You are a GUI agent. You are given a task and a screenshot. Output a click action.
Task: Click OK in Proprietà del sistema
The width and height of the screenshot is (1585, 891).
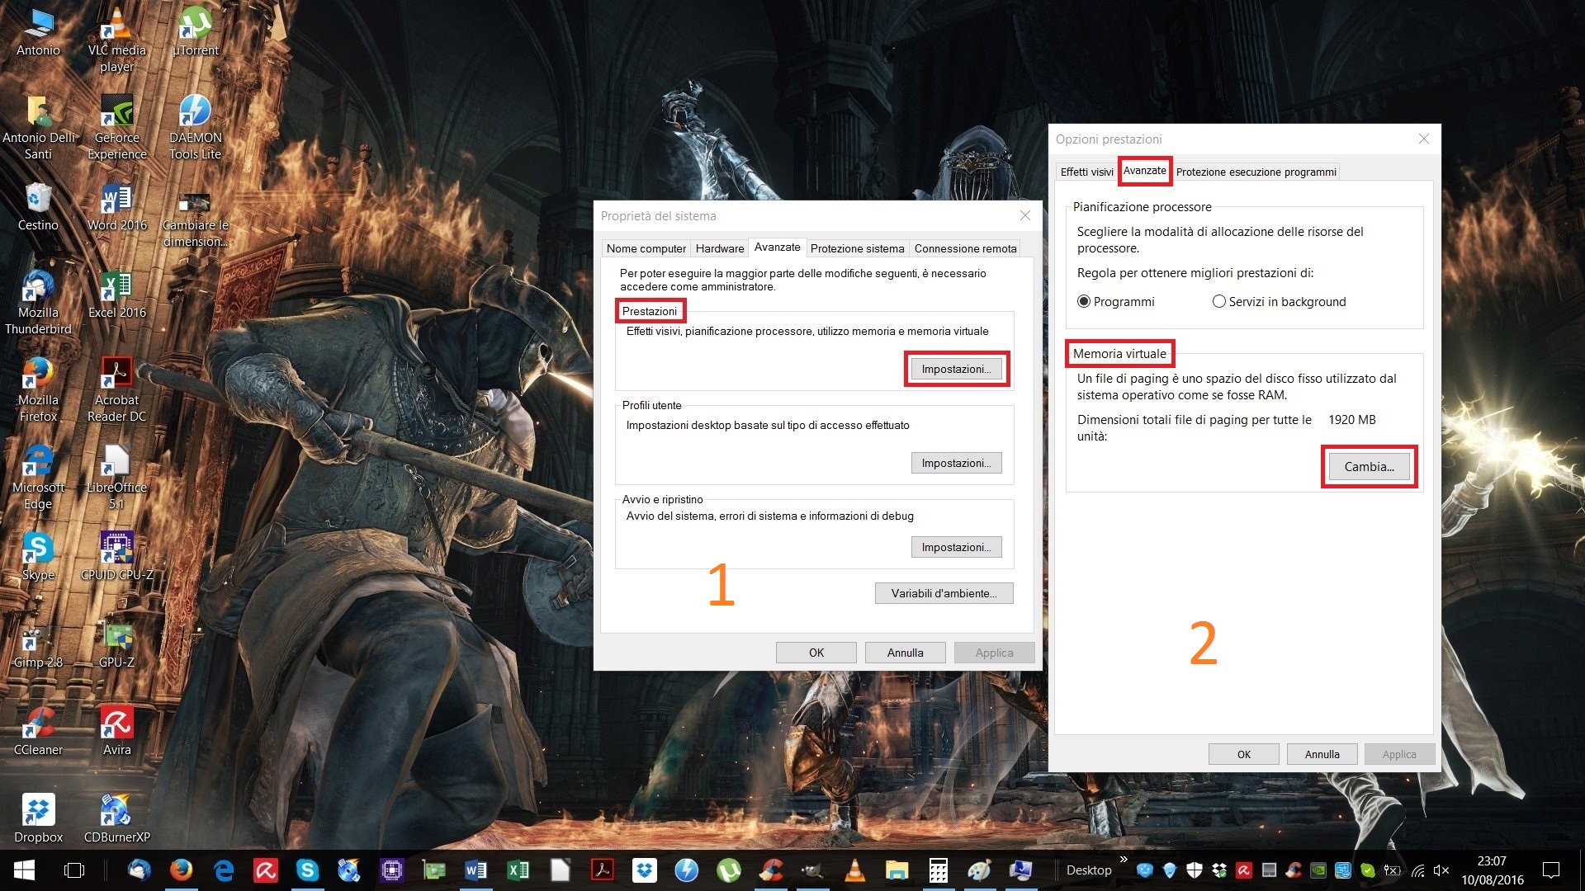click(x=816, y=653)
